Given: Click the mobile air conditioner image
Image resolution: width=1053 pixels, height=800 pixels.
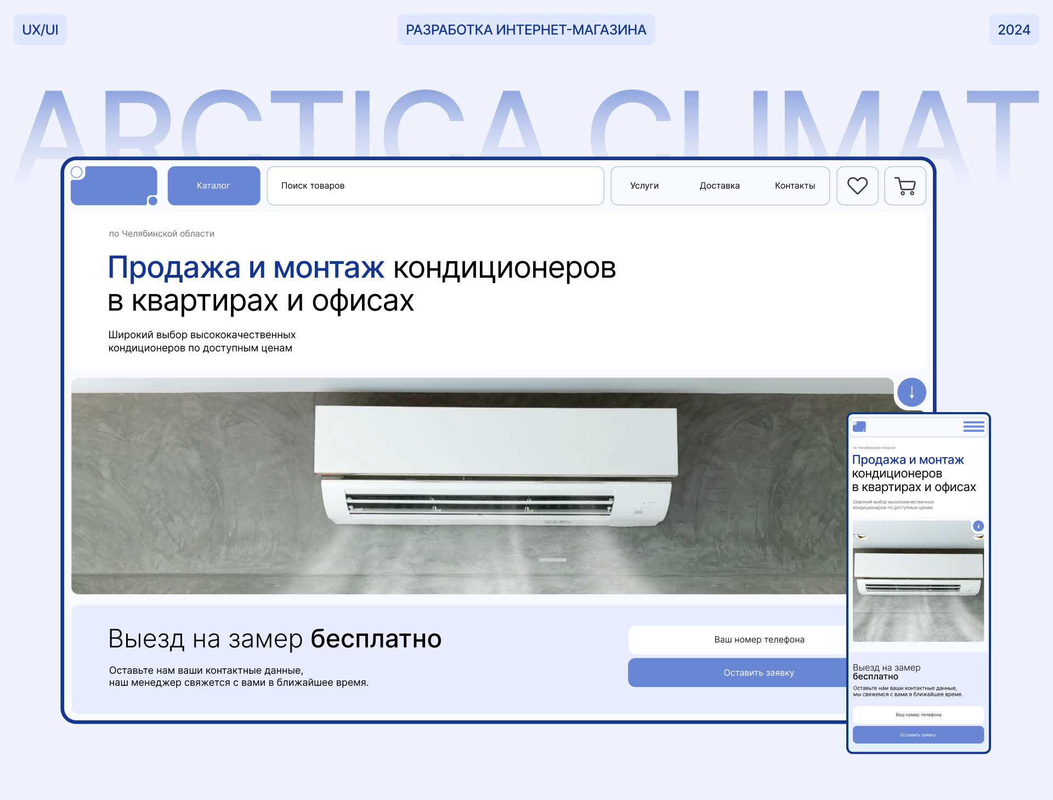Looking at the screenshot, I should (918, 582).
